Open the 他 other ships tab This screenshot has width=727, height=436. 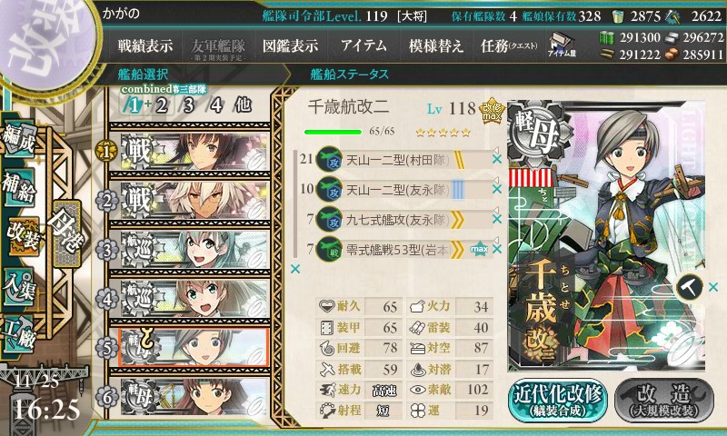tap(243, 105)
